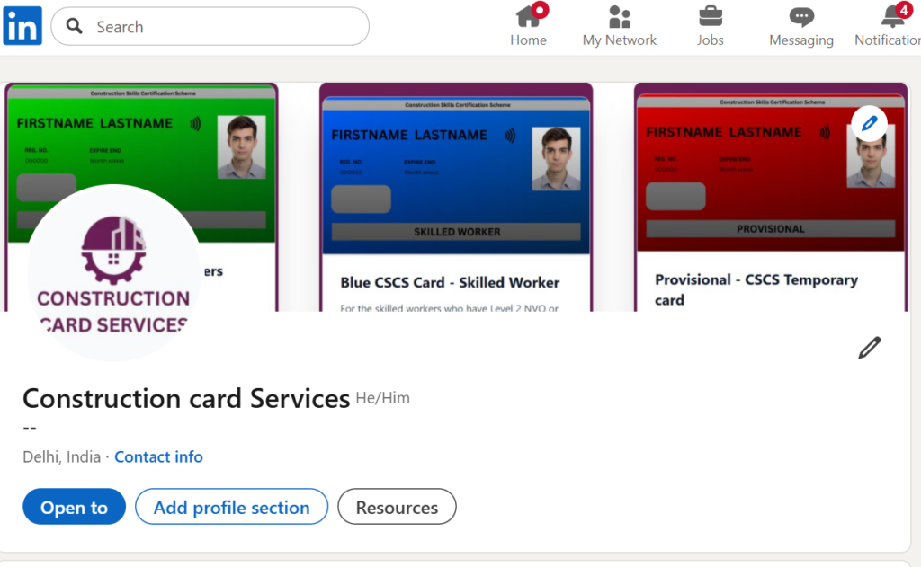This screenshot has height=567, width=921.
Task: Open the Home feed icon
Action: click(528, 17)
